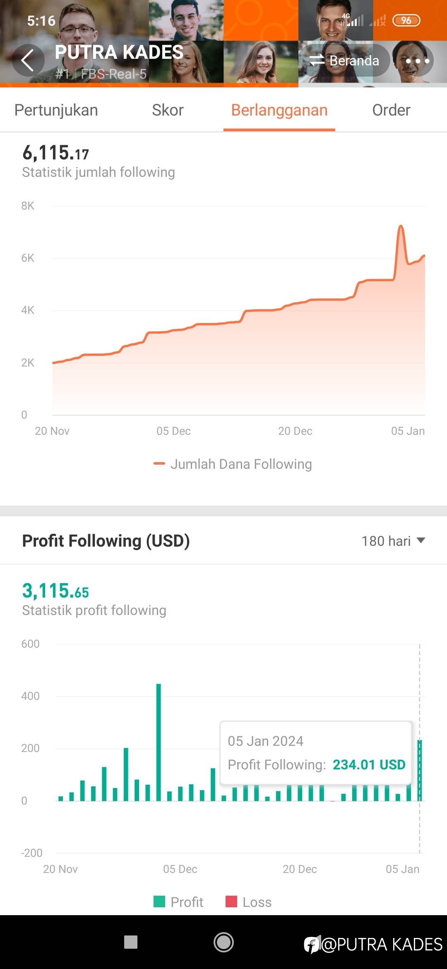The height and width of the screenshot is (969, 447).
Task: Switch to the Skor tab
Action: point(168,110)
